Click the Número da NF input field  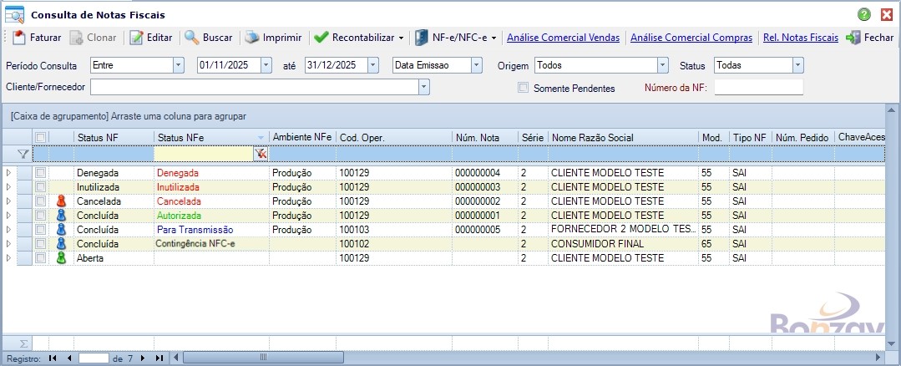tap(758, 87)
